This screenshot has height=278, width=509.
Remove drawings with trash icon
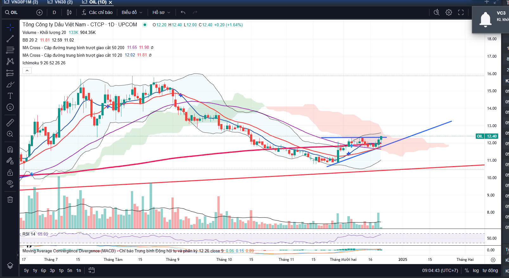tap(10, 199)
